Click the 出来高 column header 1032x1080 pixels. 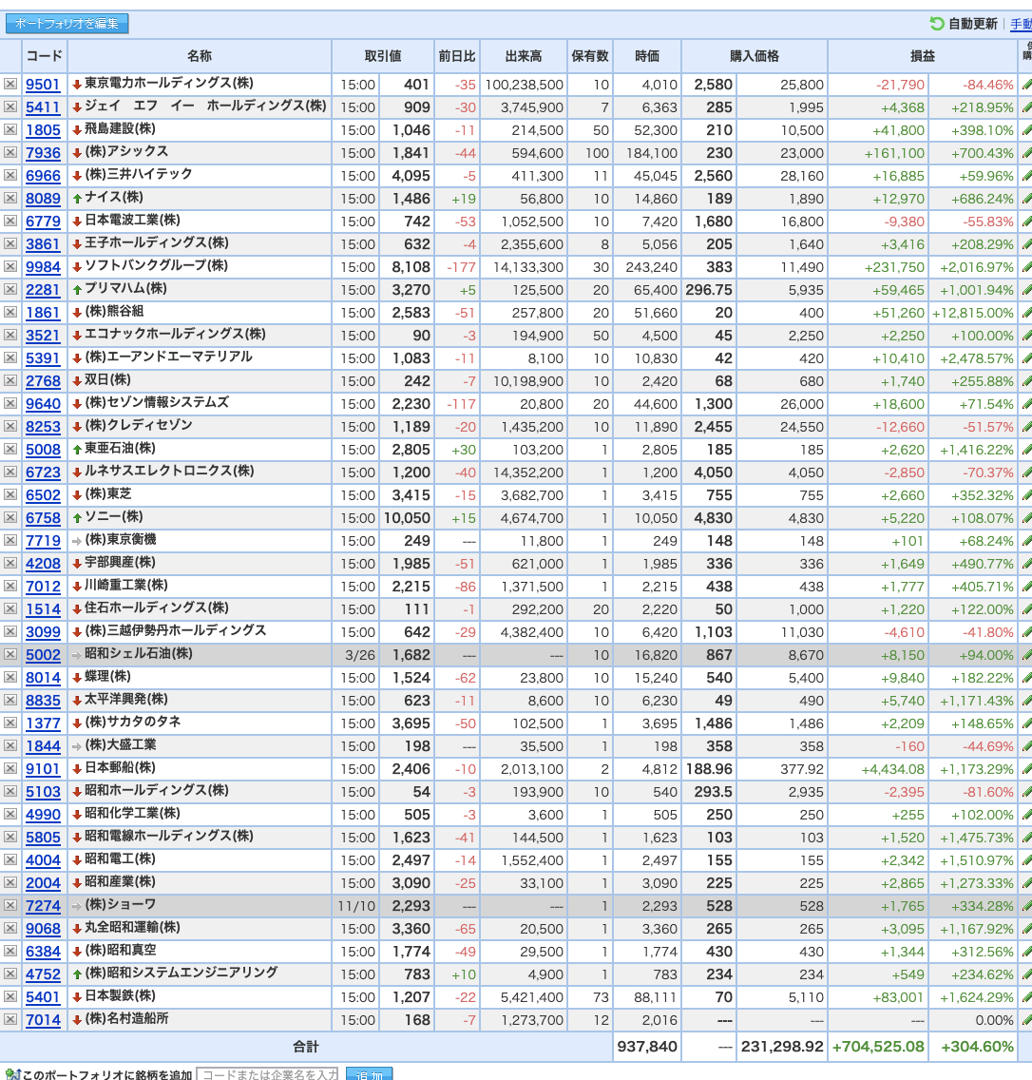point(524,56)
